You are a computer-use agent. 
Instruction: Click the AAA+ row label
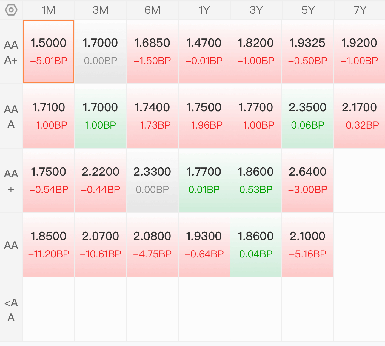pos(11,52)
